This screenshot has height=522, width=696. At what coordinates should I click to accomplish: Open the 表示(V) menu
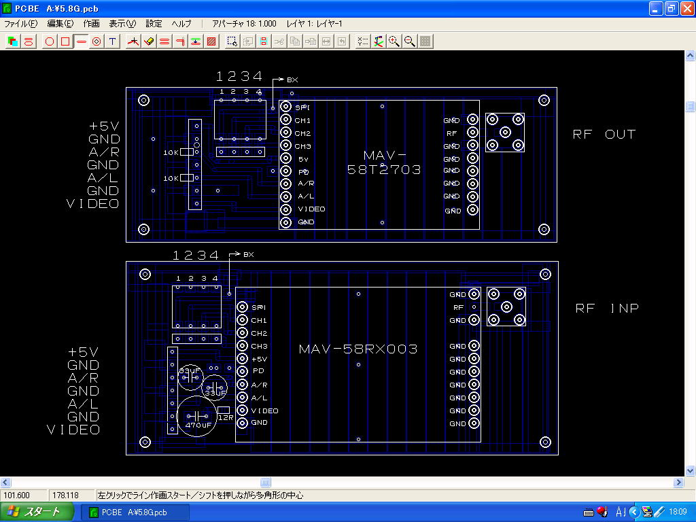point(122,24)
